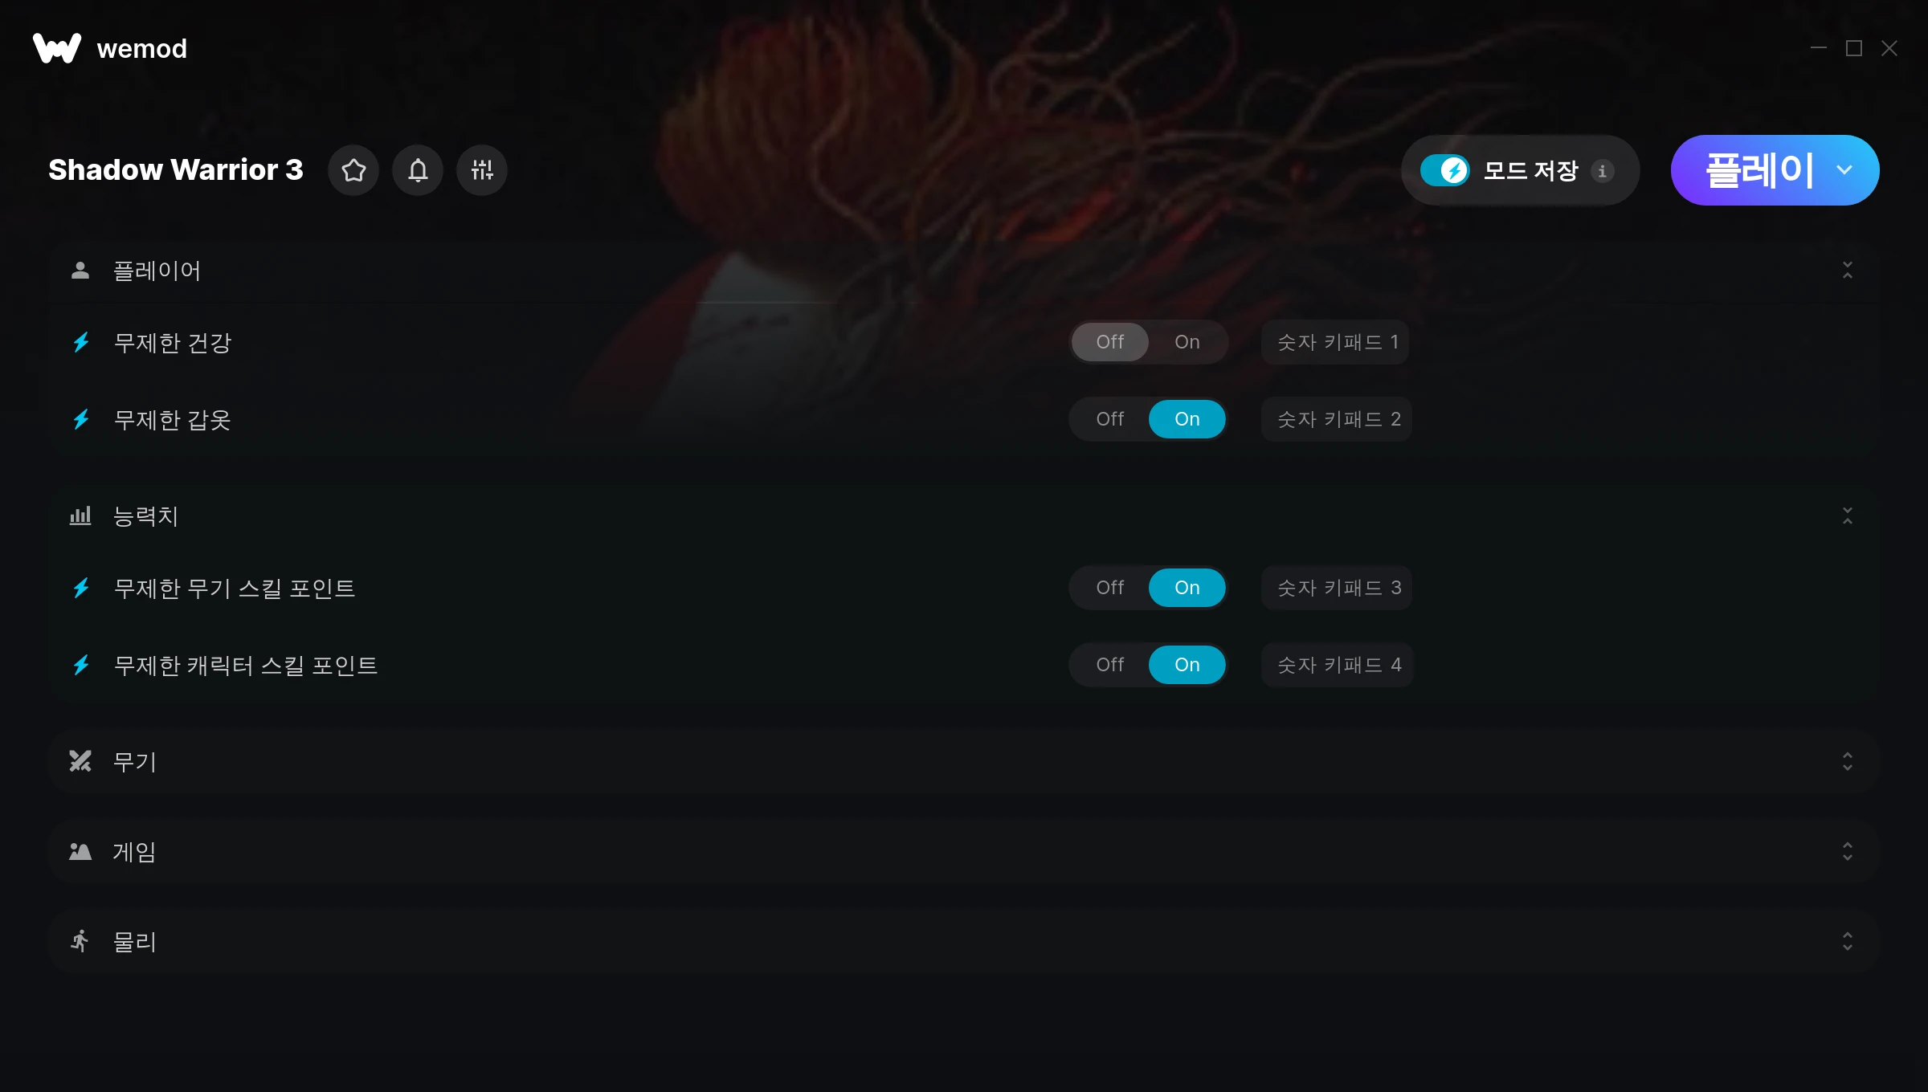Click the purple 플레이 button
This screenshot has height=1092, width=1928.
[x=1759, y=170]
